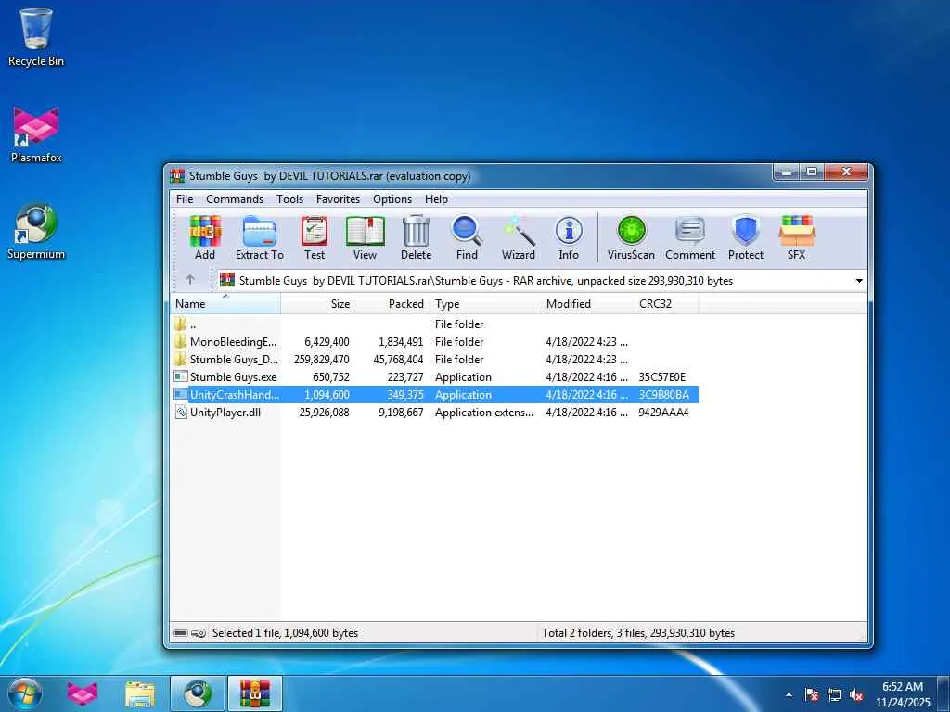Viewport: 950px width, 712px height.
Task: Open the View toolbar icon
Action: tap(365, 237)
